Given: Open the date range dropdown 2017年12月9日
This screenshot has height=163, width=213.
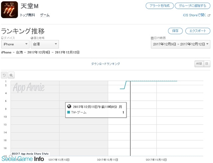Looking at the screenshot, I should [180, 44].
